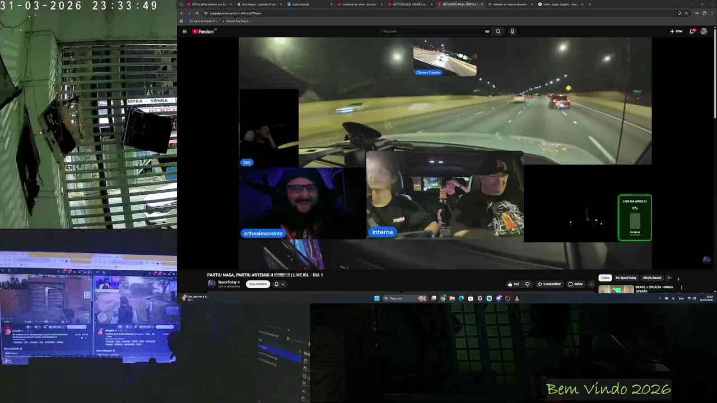Open BRASIL x CROÁCIA recommended video thumbnail
Image resolution: width=717 pixels, height=403 pixels.
(x=616, y=289)
